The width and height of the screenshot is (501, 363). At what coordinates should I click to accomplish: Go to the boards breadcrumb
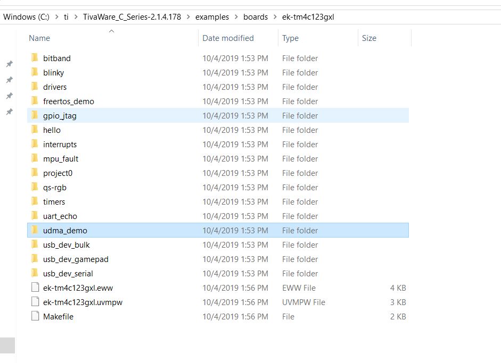(x=256, y=17)
